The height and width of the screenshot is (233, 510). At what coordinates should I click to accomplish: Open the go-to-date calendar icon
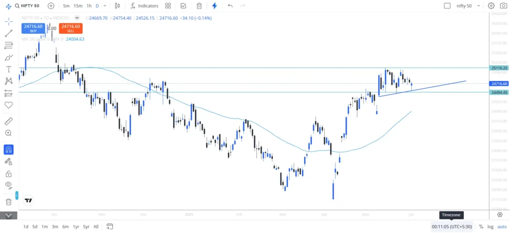[x=110, y=227]
